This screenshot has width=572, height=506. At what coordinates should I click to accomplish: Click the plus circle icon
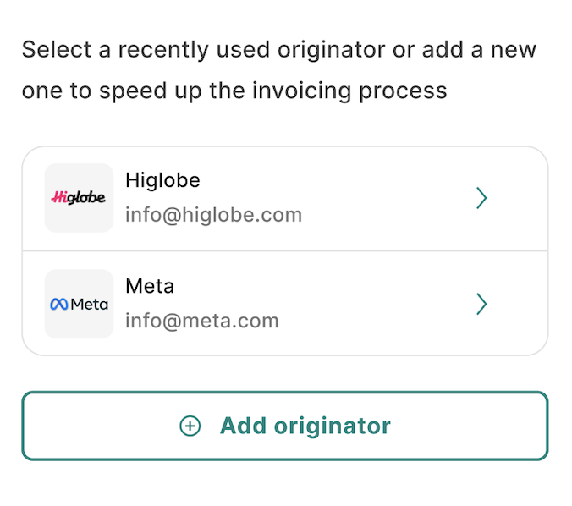click(190, 426)
